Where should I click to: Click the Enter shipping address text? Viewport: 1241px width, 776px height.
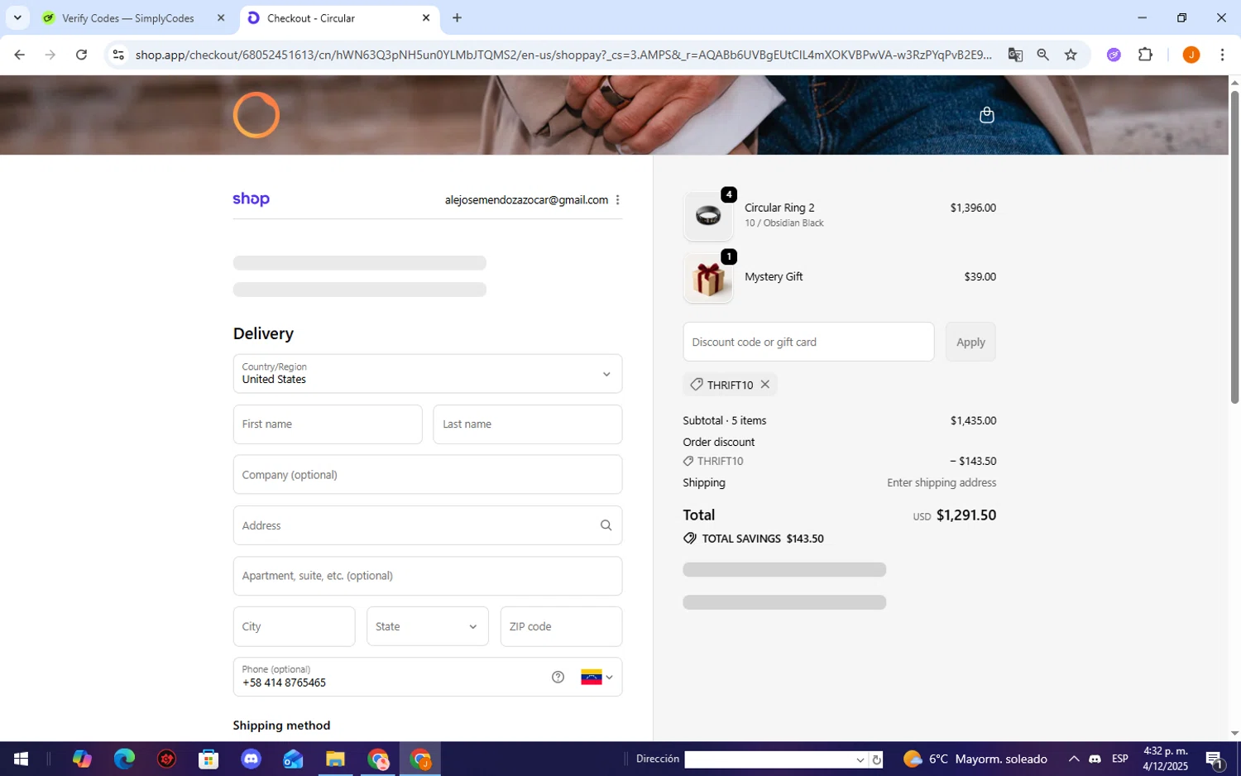click(x=942, y=483)
